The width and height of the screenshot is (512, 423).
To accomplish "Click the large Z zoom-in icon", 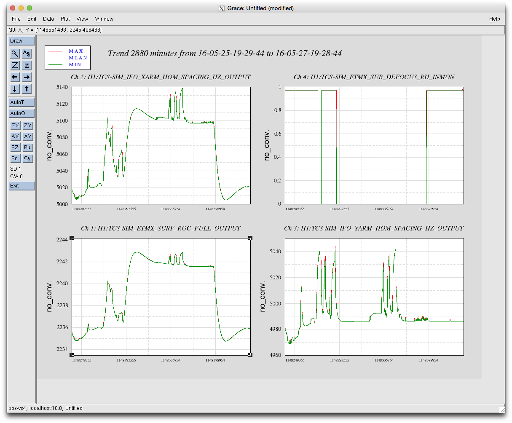I will click(x=15, y=65).
